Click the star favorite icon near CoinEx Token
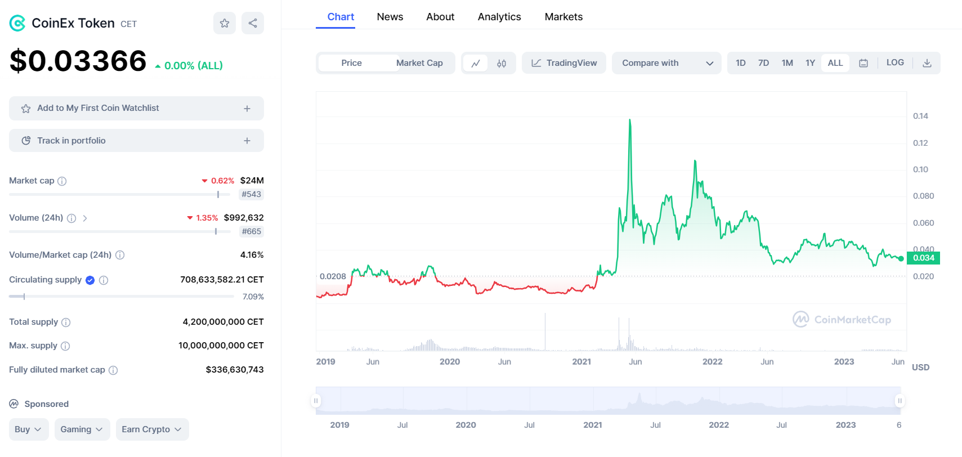The height and width of the screenshot is (457, 962). (x=225, y=23)
